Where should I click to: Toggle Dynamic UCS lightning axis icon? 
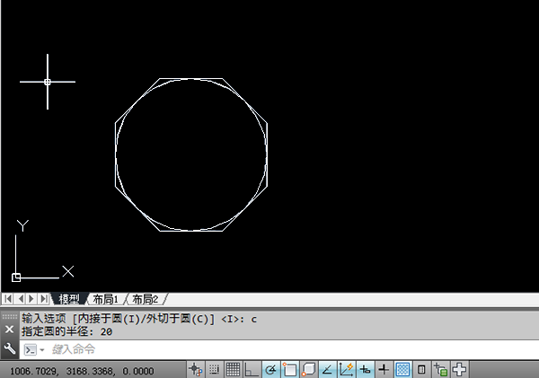coord(346,370)
